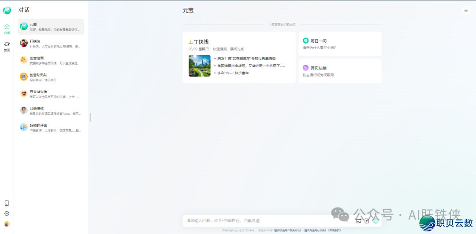Switch to the 对话 (Chat) sidebar tab
Screen dimensions: 476x234
[7, 29]
